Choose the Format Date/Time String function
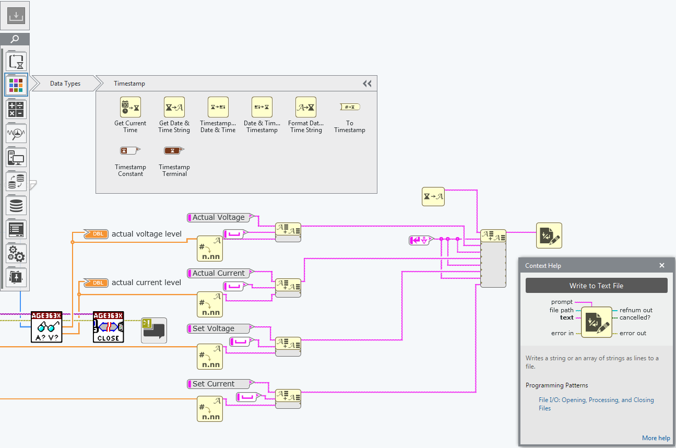Image resolution: width=676 pixels, height=448 pixels. pos(305,107)
